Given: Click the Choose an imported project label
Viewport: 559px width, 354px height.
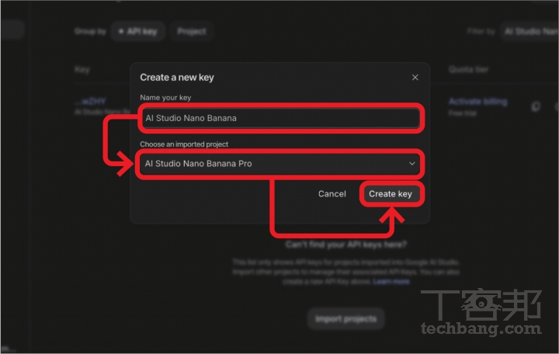Looking at the screenshot, I should coord(184,144).
